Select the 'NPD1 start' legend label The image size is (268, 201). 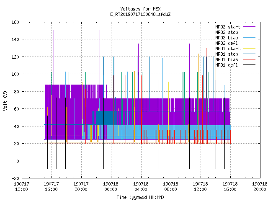228,49
